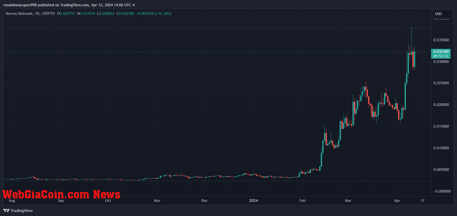
Task: Click the 0.030000 price axis label
Action: click(x=441, y=62)
